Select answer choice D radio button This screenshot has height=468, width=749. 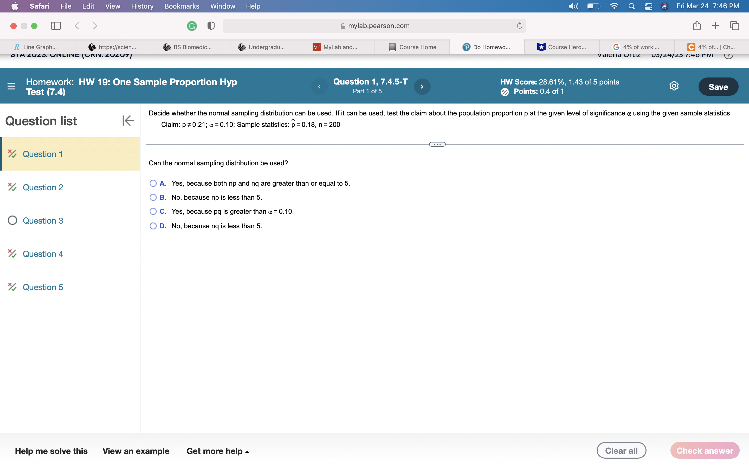(x=153, y=226)
